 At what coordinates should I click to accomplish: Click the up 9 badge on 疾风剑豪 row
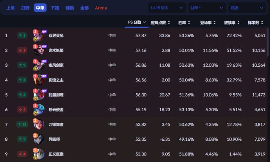(x=22, y=65)
